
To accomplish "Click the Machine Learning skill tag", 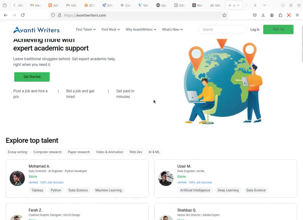I will coord(108,190).
